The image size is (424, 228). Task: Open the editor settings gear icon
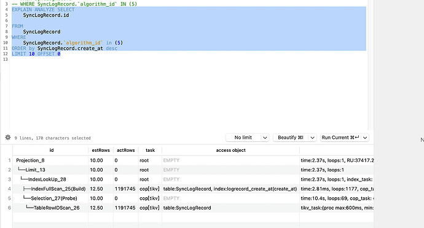8,138
